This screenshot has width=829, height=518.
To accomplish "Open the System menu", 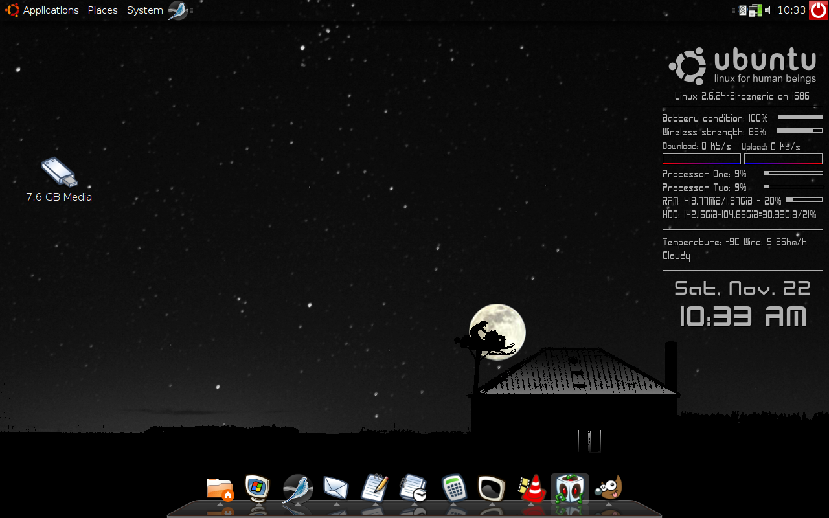I will point(144,10).
